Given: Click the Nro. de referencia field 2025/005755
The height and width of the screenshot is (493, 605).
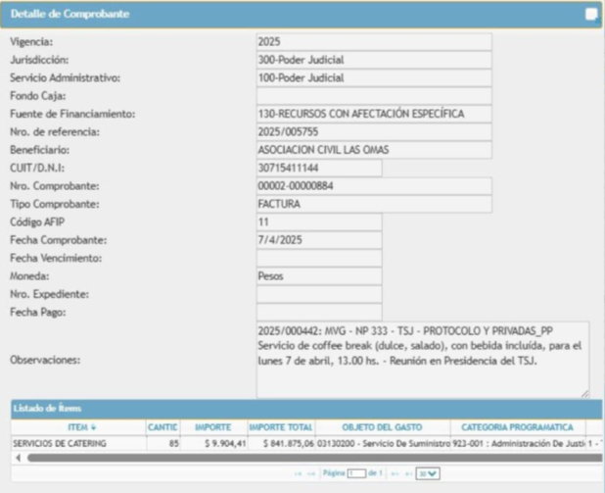Looking at the screenshot, I should [x=374, y=131].
